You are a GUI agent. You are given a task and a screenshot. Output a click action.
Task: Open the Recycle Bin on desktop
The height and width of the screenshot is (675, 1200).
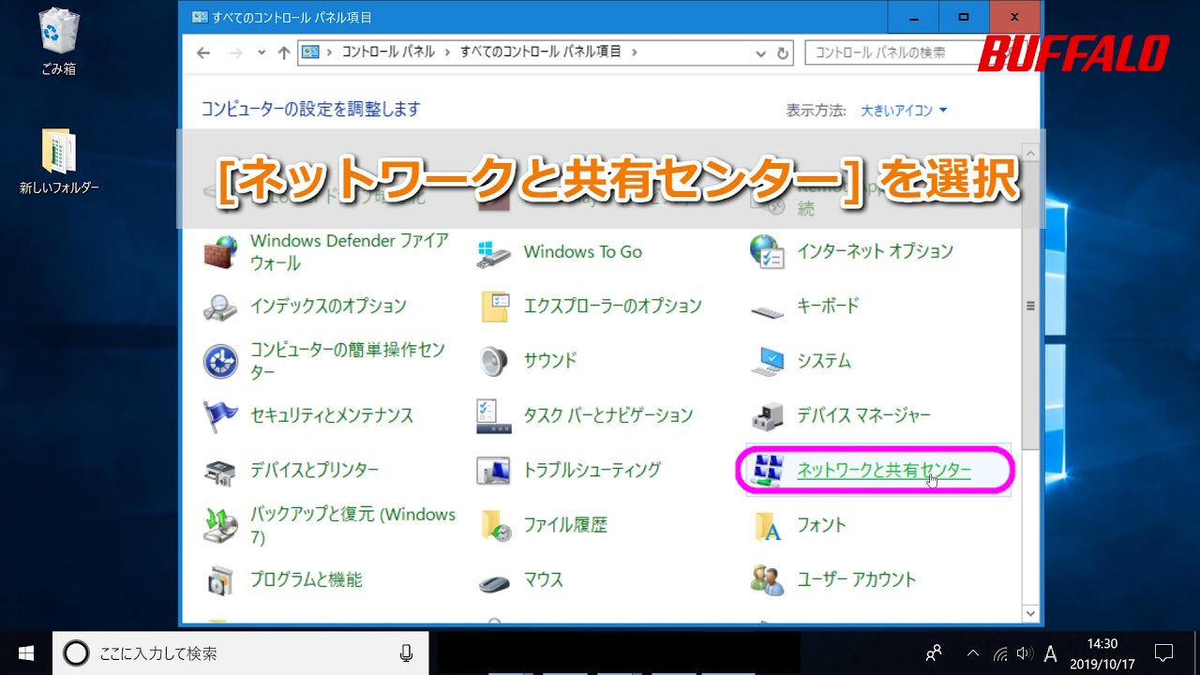click(x=58, y=33)
